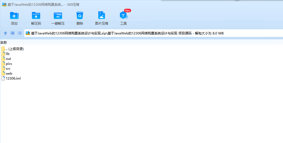Select the web folder
Viewport: 283px width, 143px height.
point(7,73)
